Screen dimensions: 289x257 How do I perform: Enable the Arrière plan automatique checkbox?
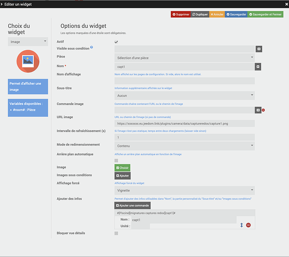pos(116,160)
